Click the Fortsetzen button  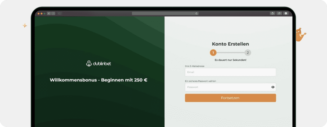pyautogui.click(x=230, y=98)
